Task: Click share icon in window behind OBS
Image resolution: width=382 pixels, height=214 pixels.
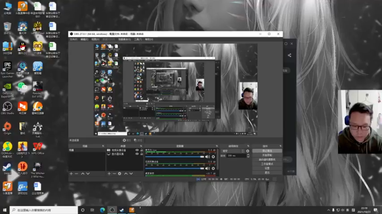Action: 289,55
